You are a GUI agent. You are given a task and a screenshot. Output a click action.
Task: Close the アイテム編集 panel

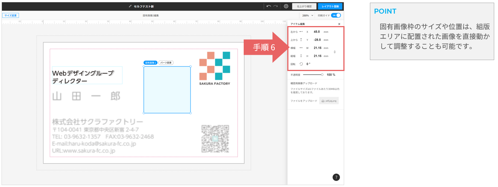coord(339,24)
